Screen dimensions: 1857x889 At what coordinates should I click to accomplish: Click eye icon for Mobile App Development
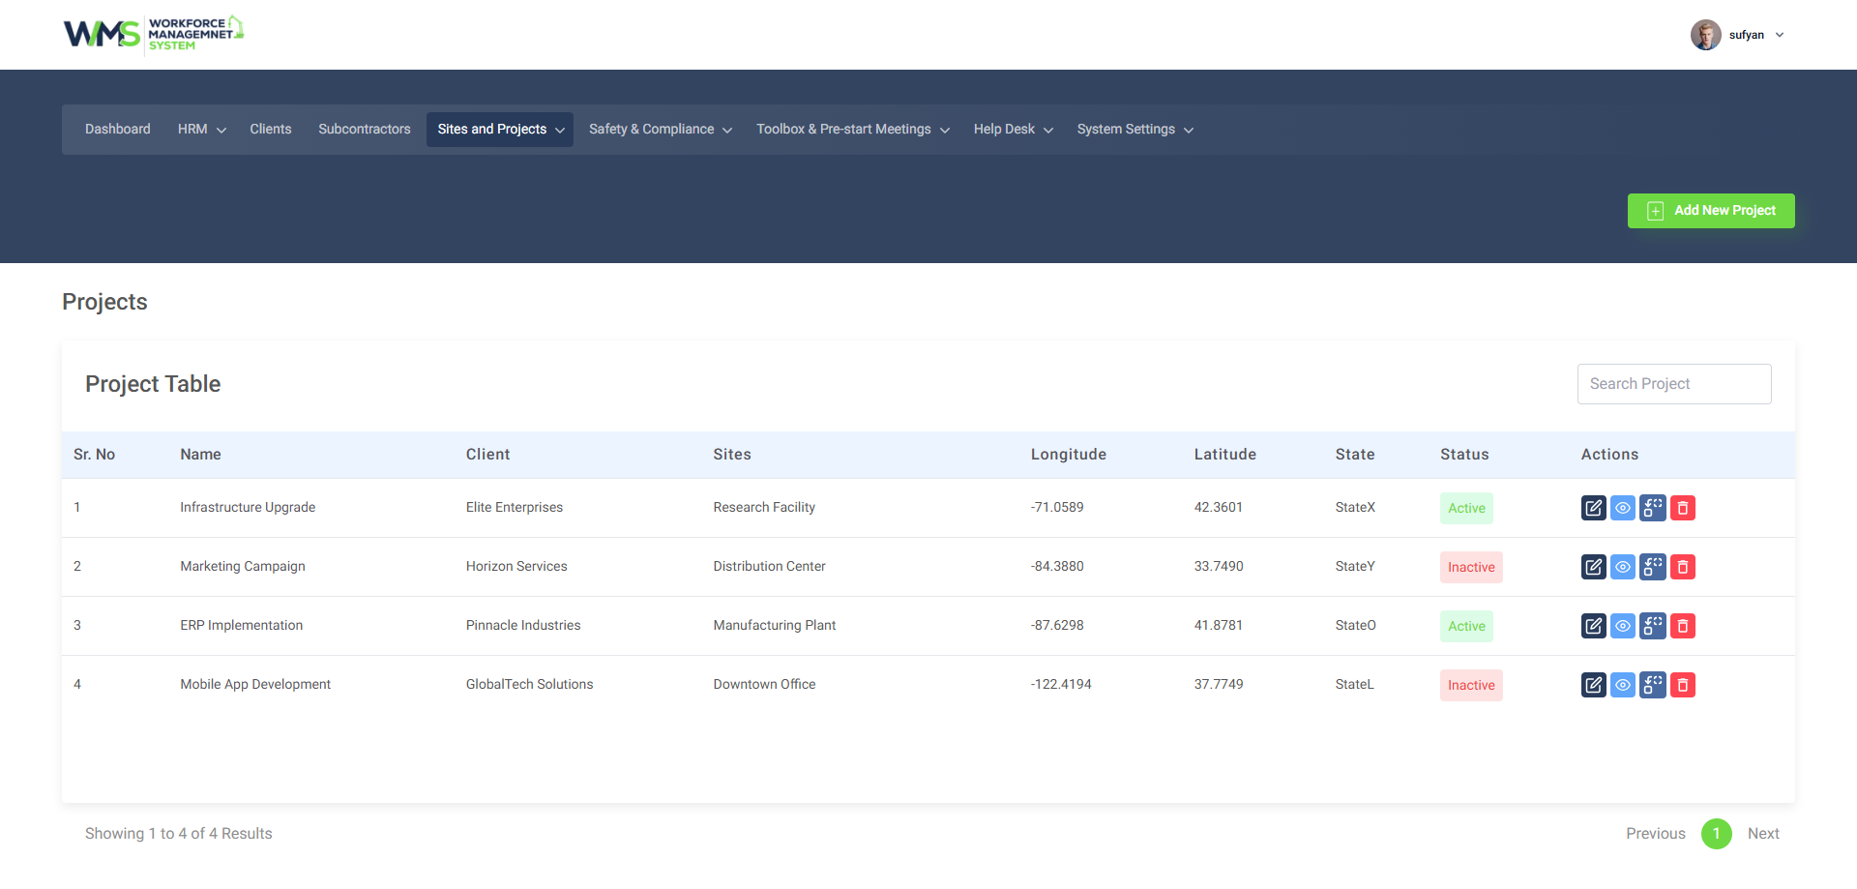click(1622, 685)
